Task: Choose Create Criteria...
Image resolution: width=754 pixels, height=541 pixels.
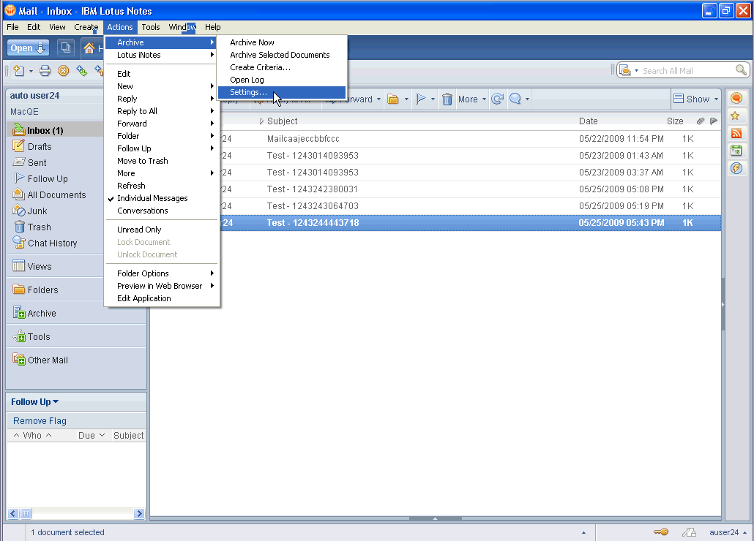Action: coord(281,67)
